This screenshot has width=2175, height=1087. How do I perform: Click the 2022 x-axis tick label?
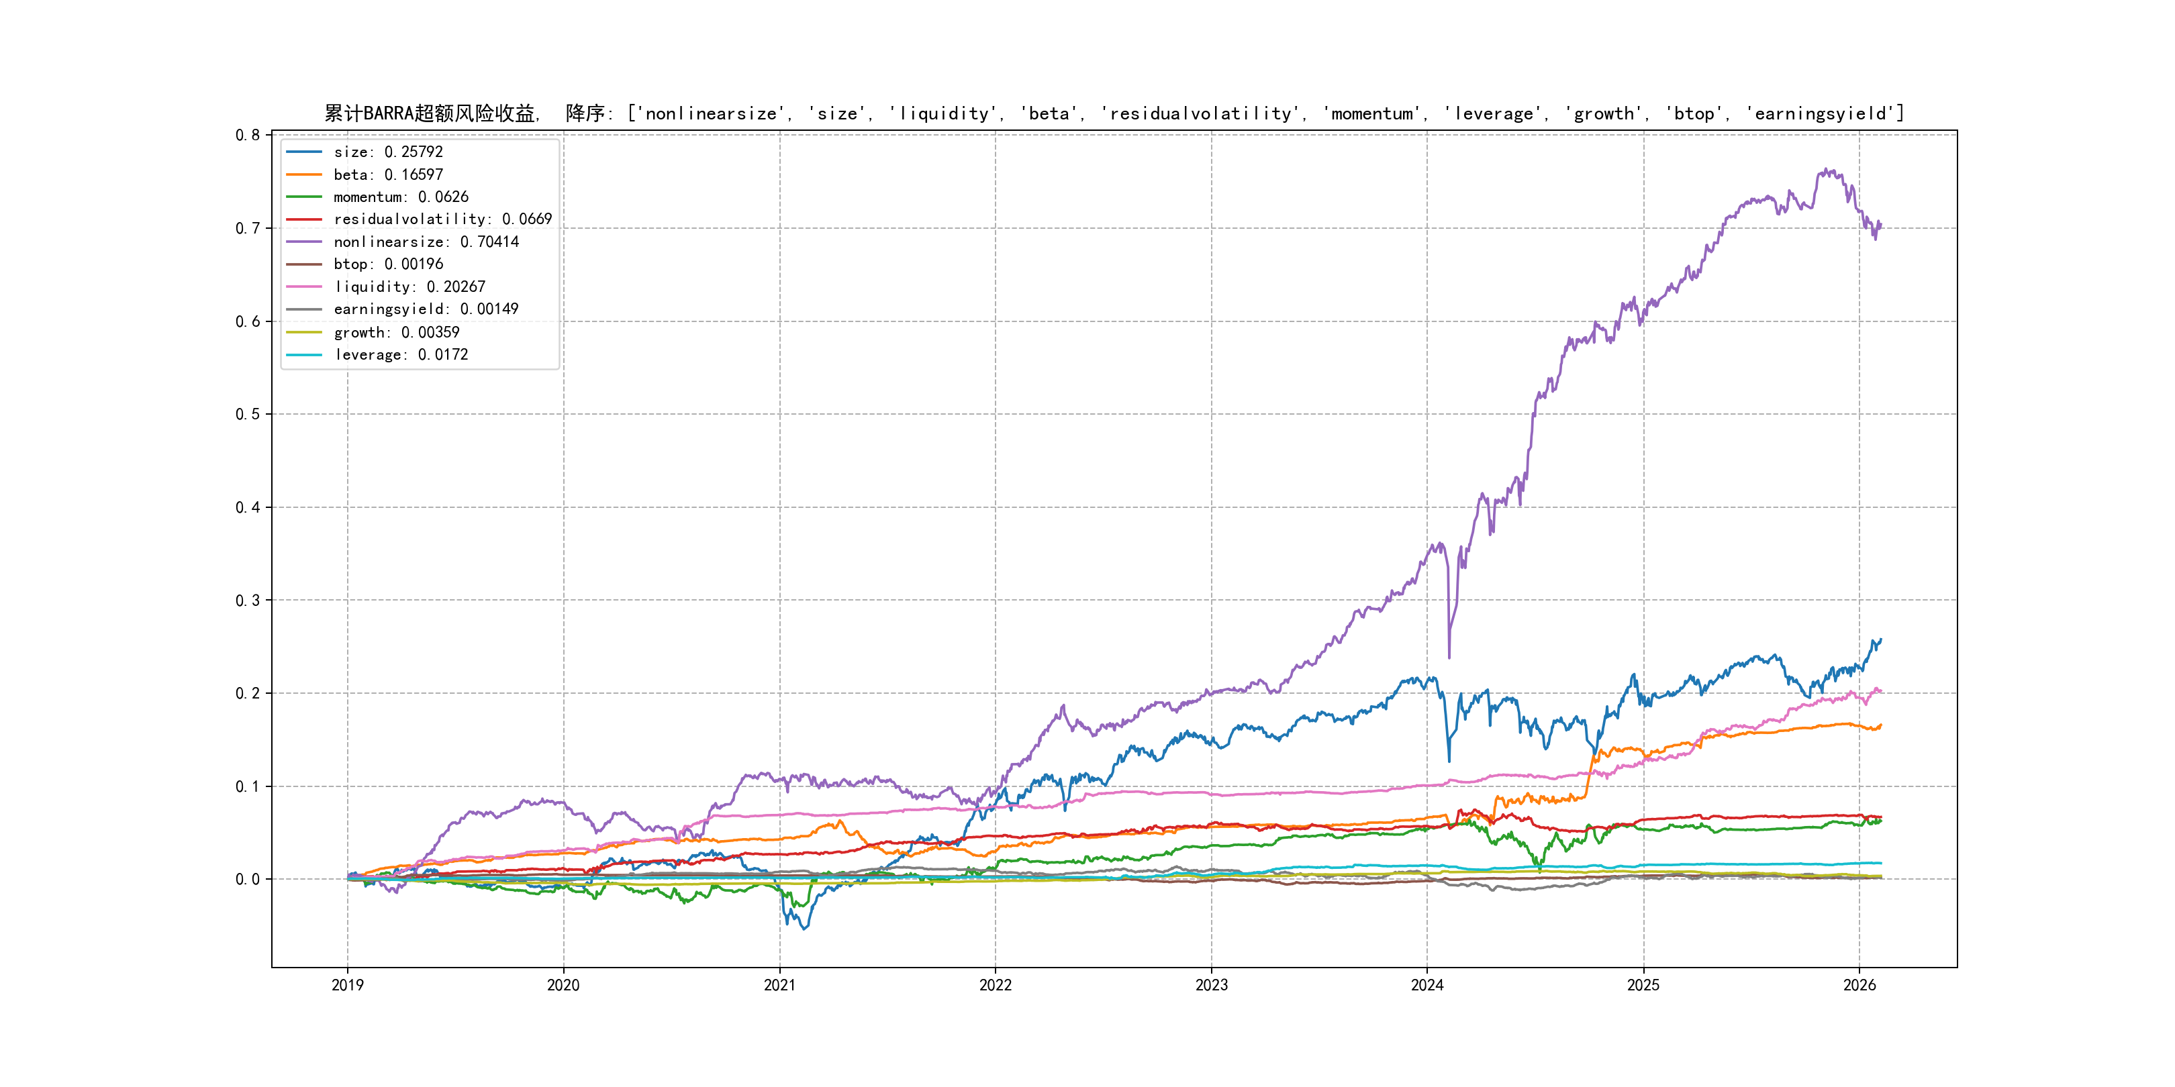click(x=996, y=985)
